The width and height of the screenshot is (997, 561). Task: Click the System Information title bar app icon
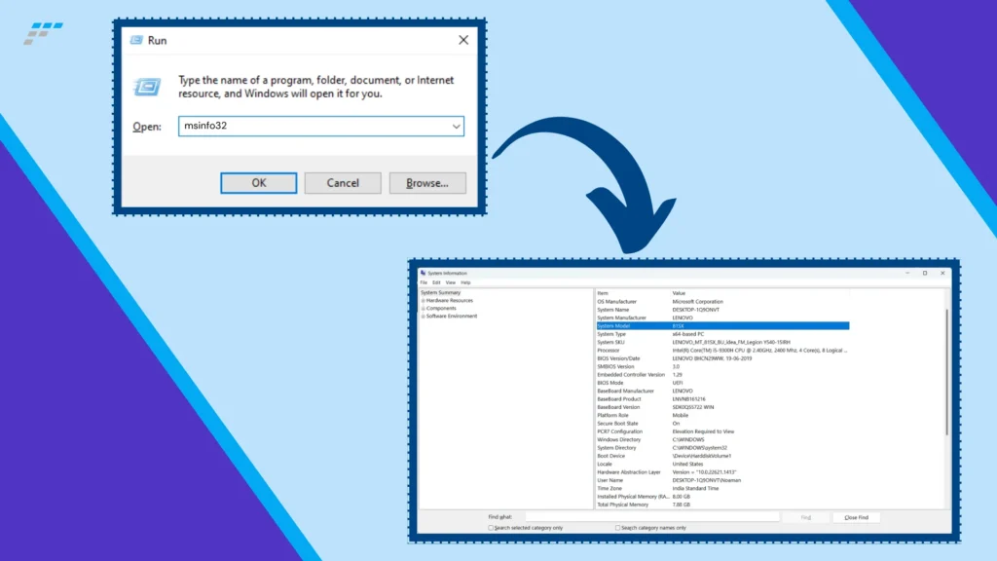pos(423,273)
